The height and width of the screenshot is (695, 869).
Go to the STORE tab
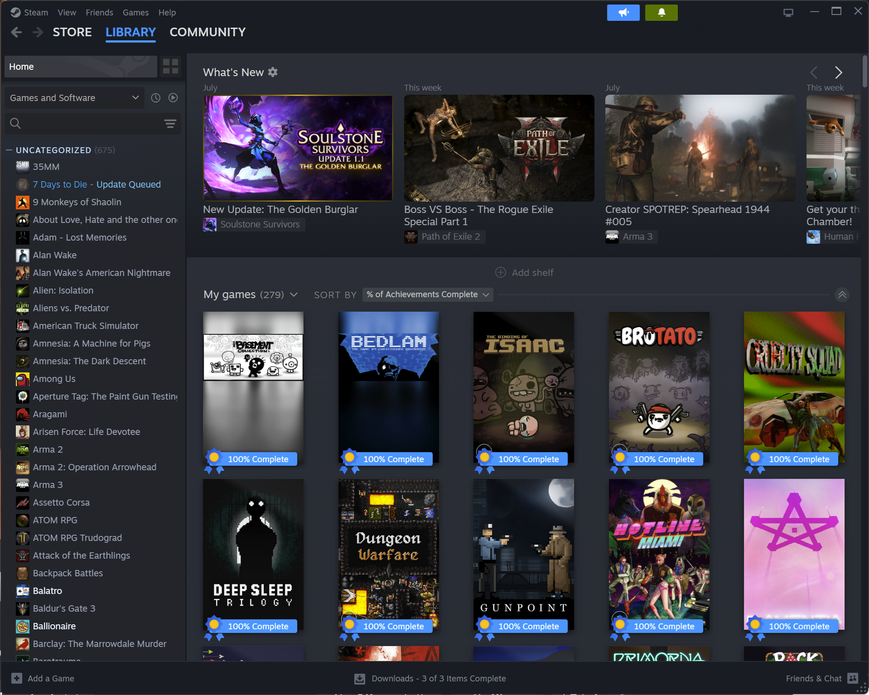coord(72,32)
